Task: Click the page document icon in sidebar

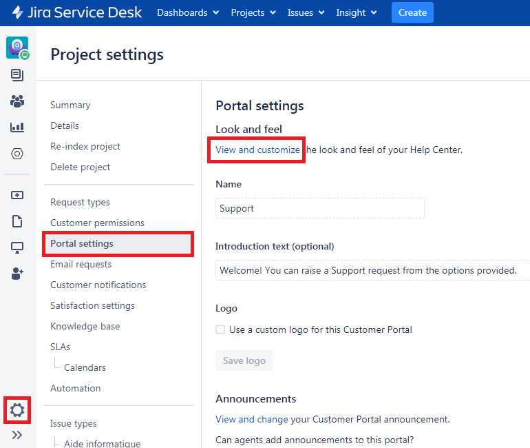Action: click(17, 221)
